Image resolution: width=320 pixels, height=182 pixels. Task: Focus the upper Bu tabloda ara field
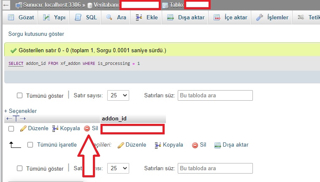coord(215,96)
